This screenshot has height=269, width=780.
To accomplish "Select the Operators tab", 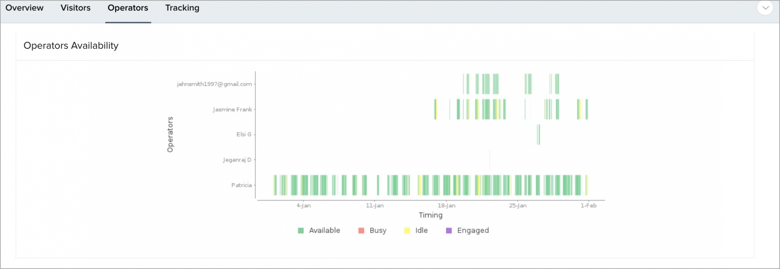I will [128, 8].
